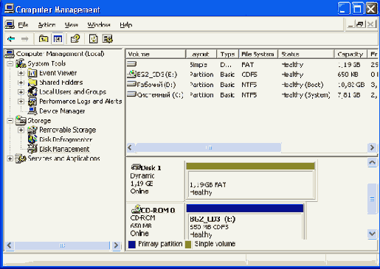Select the BG2_CD3 (E:) partition block in CD-ROM 0
380x269 pixels.
(245, 222)
